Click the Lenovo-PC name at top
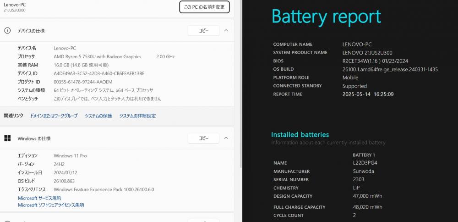Viewport: 458px width, 222px height. click(x=13, y=5)
